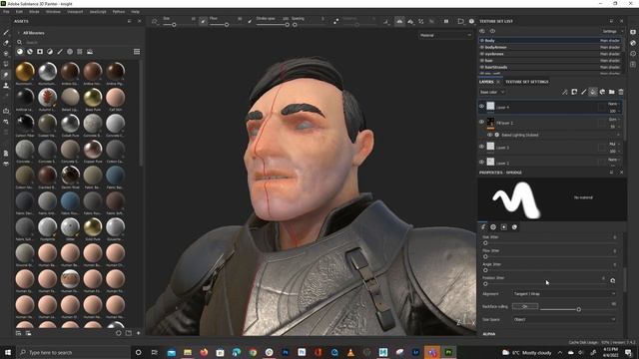The height and width of the screenshot is (359, 639).
Task: Click the Windows Start button
Action: click(8, 352)
